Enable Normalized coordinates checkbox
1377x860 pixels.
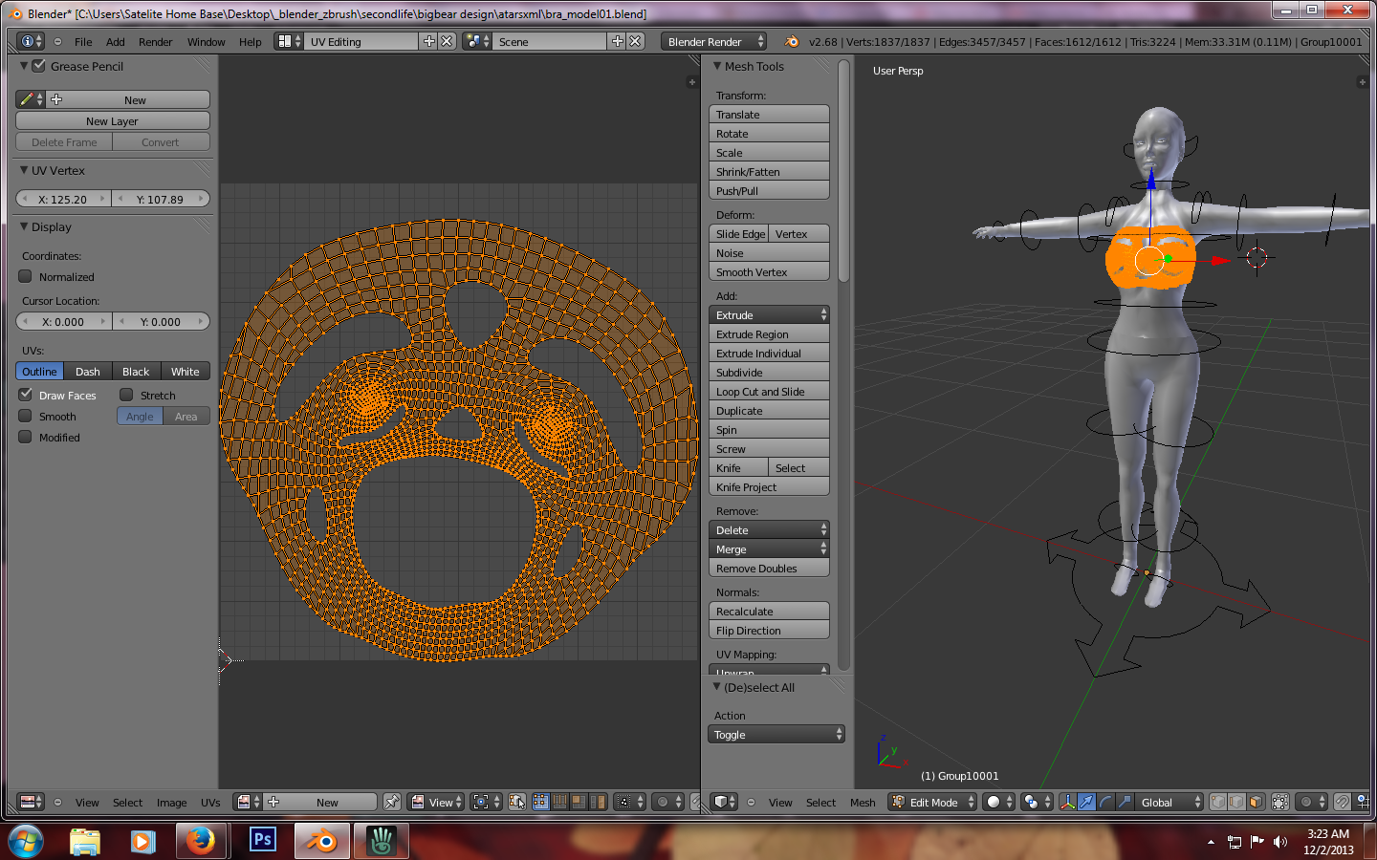(26, 276)
